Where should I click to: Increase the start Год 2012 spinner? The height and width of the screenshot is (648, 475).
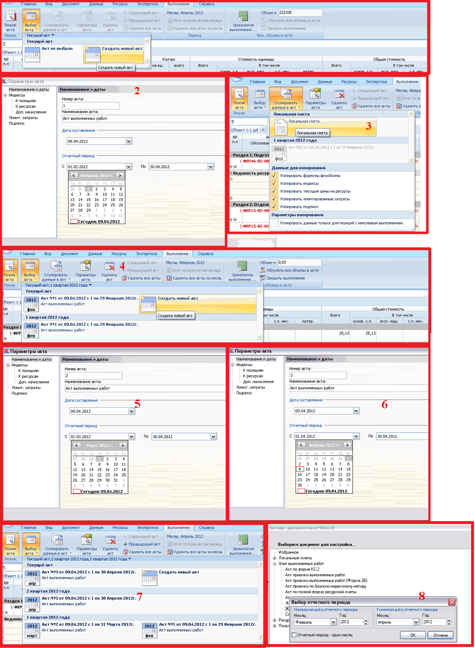pyautogui.click(x=366, y=621)
